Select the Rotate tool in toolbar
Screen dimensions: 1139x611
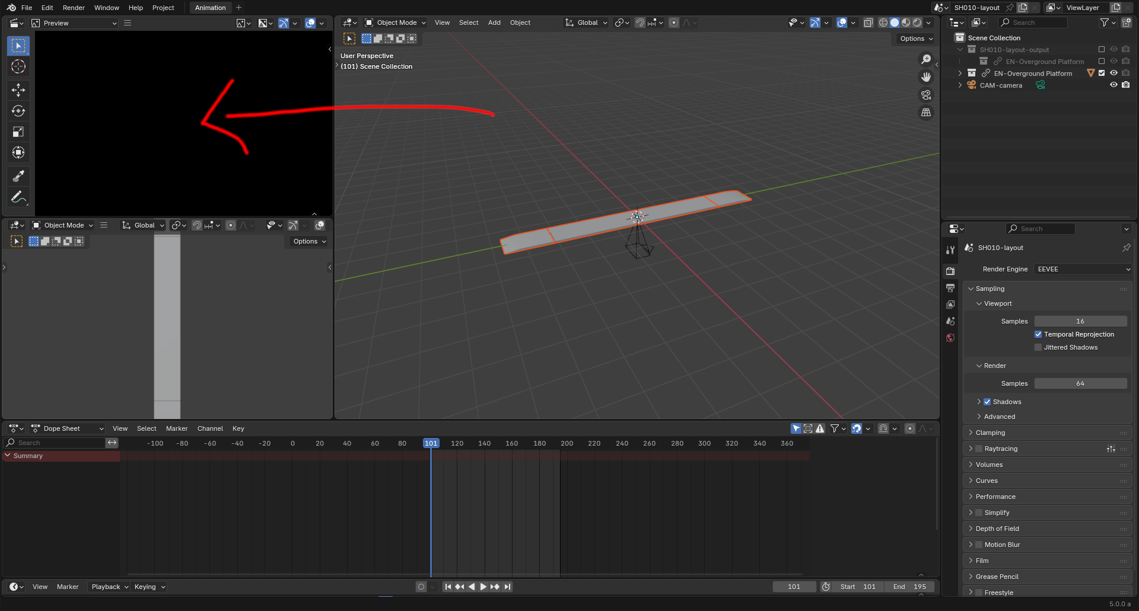click(18, 111)
